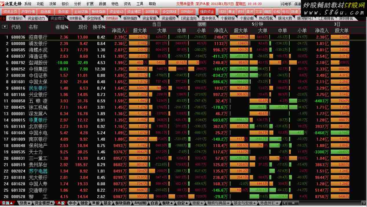
Task: Open the 系统 menu
Action: [28, 4]
